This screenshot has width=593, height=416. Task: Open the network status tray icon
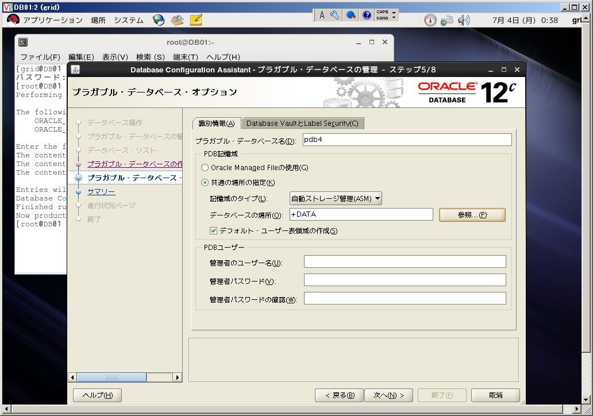point(446,20)
